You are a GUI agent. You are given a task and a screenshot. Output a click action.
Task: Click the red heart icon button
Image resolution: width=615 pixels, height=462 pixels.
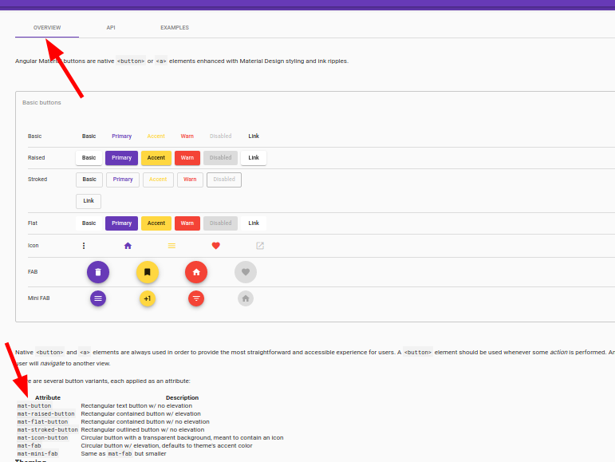tap(215, 246)
